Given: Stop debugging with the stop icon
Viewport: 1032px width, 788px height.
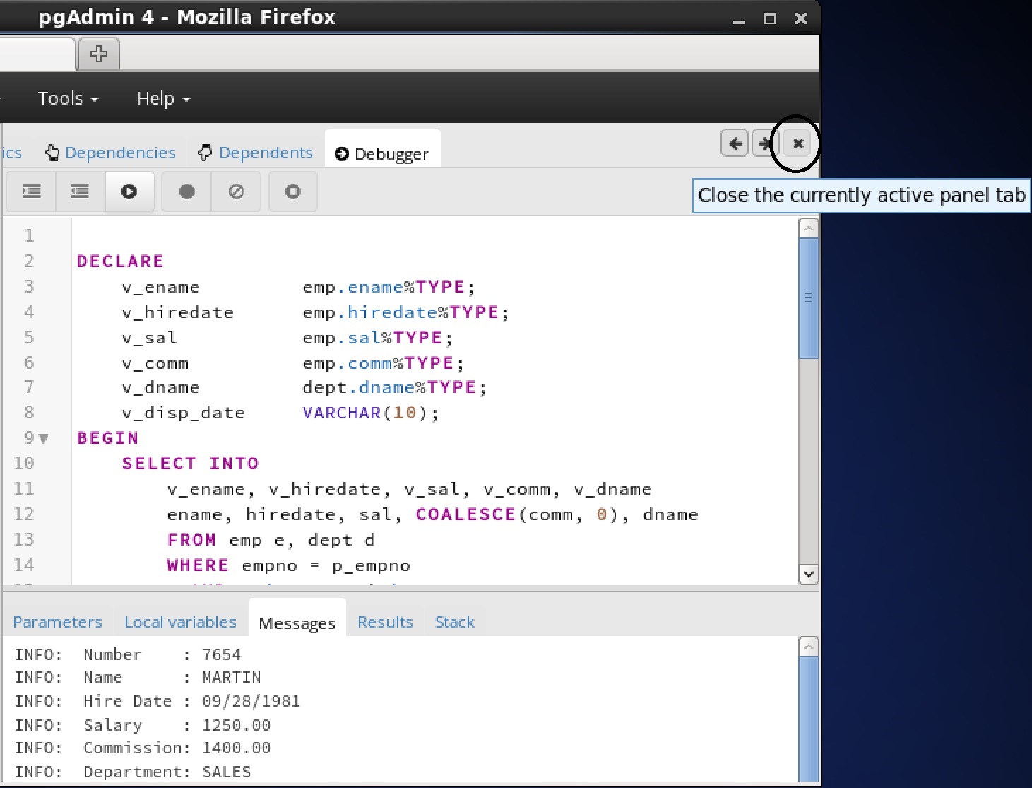Looking at the screenshot, I should (x=292, y=192).
